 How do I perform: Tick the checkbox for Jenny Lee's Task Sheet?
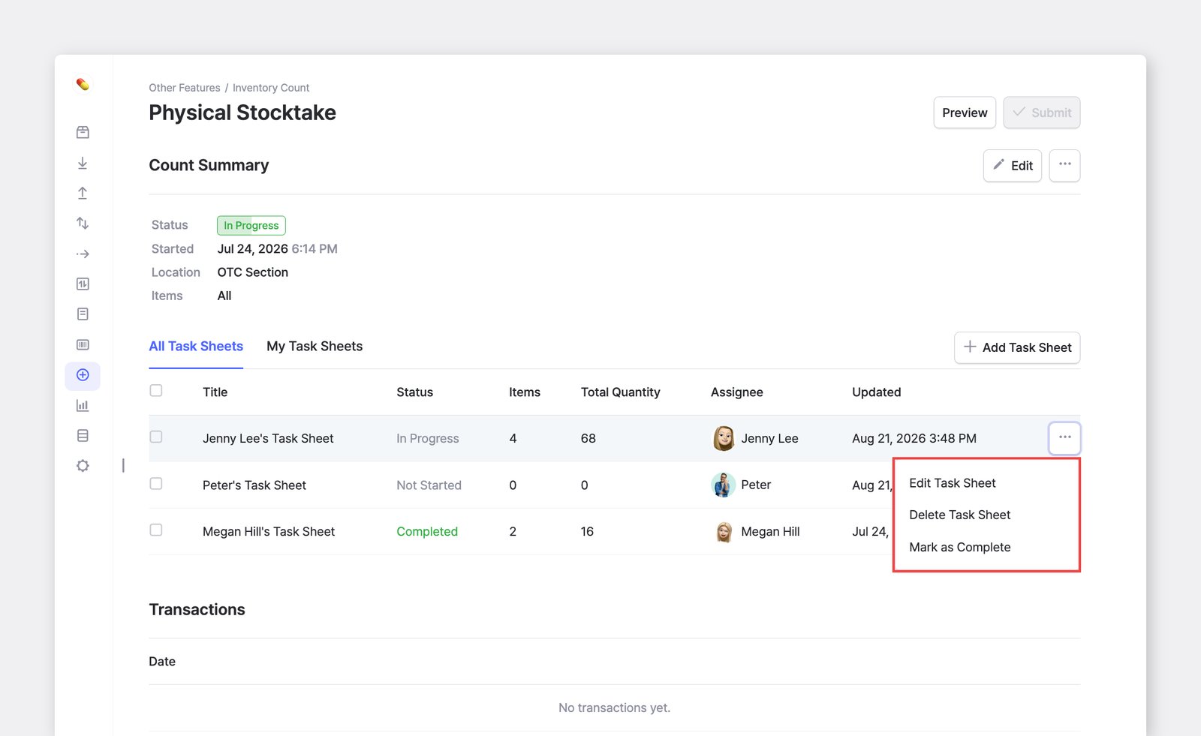(156, 437)
